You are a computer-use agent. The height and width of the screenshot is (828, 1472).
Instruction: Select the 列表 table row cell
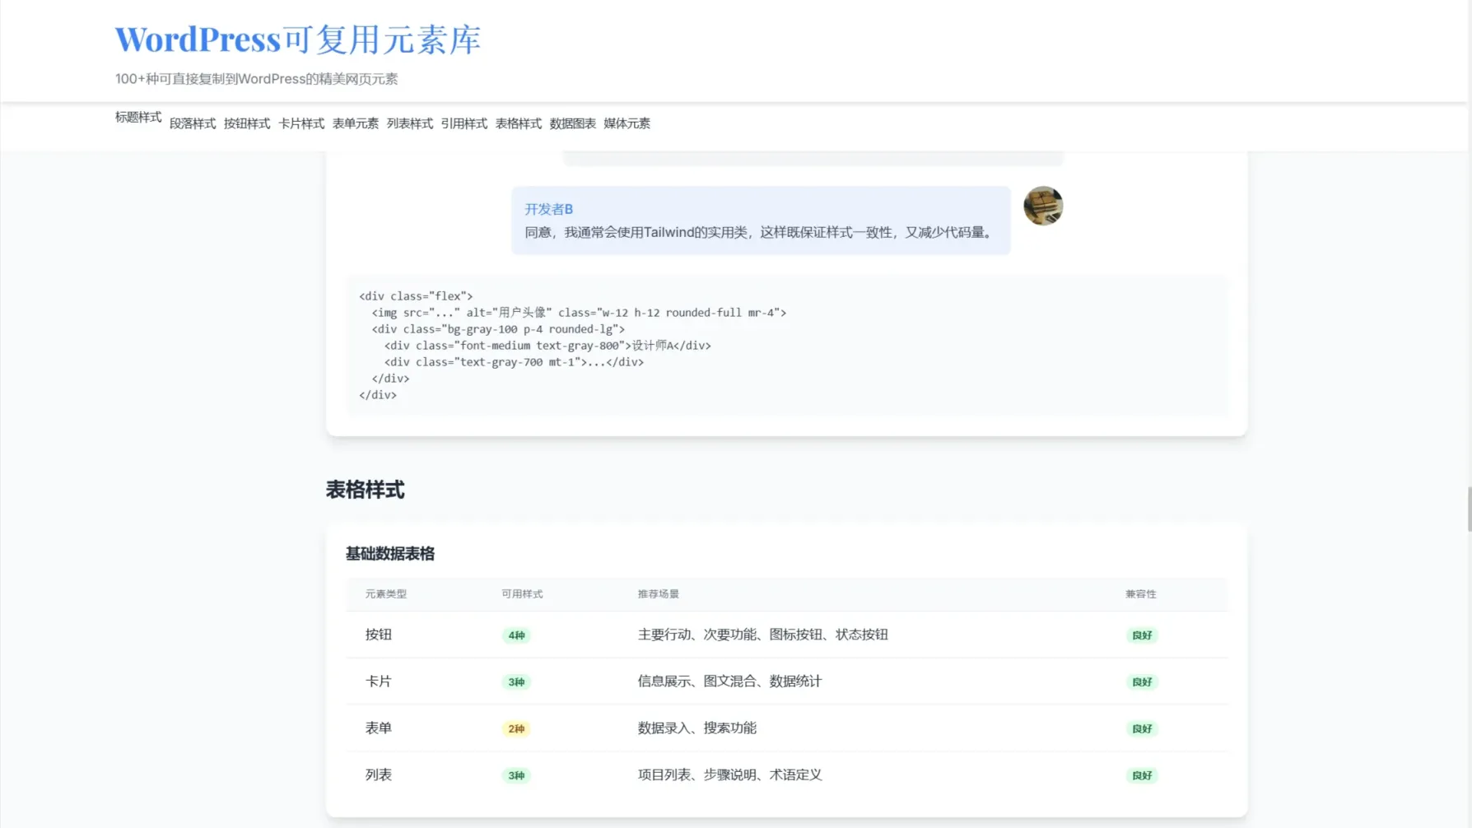tap(379, 775)
